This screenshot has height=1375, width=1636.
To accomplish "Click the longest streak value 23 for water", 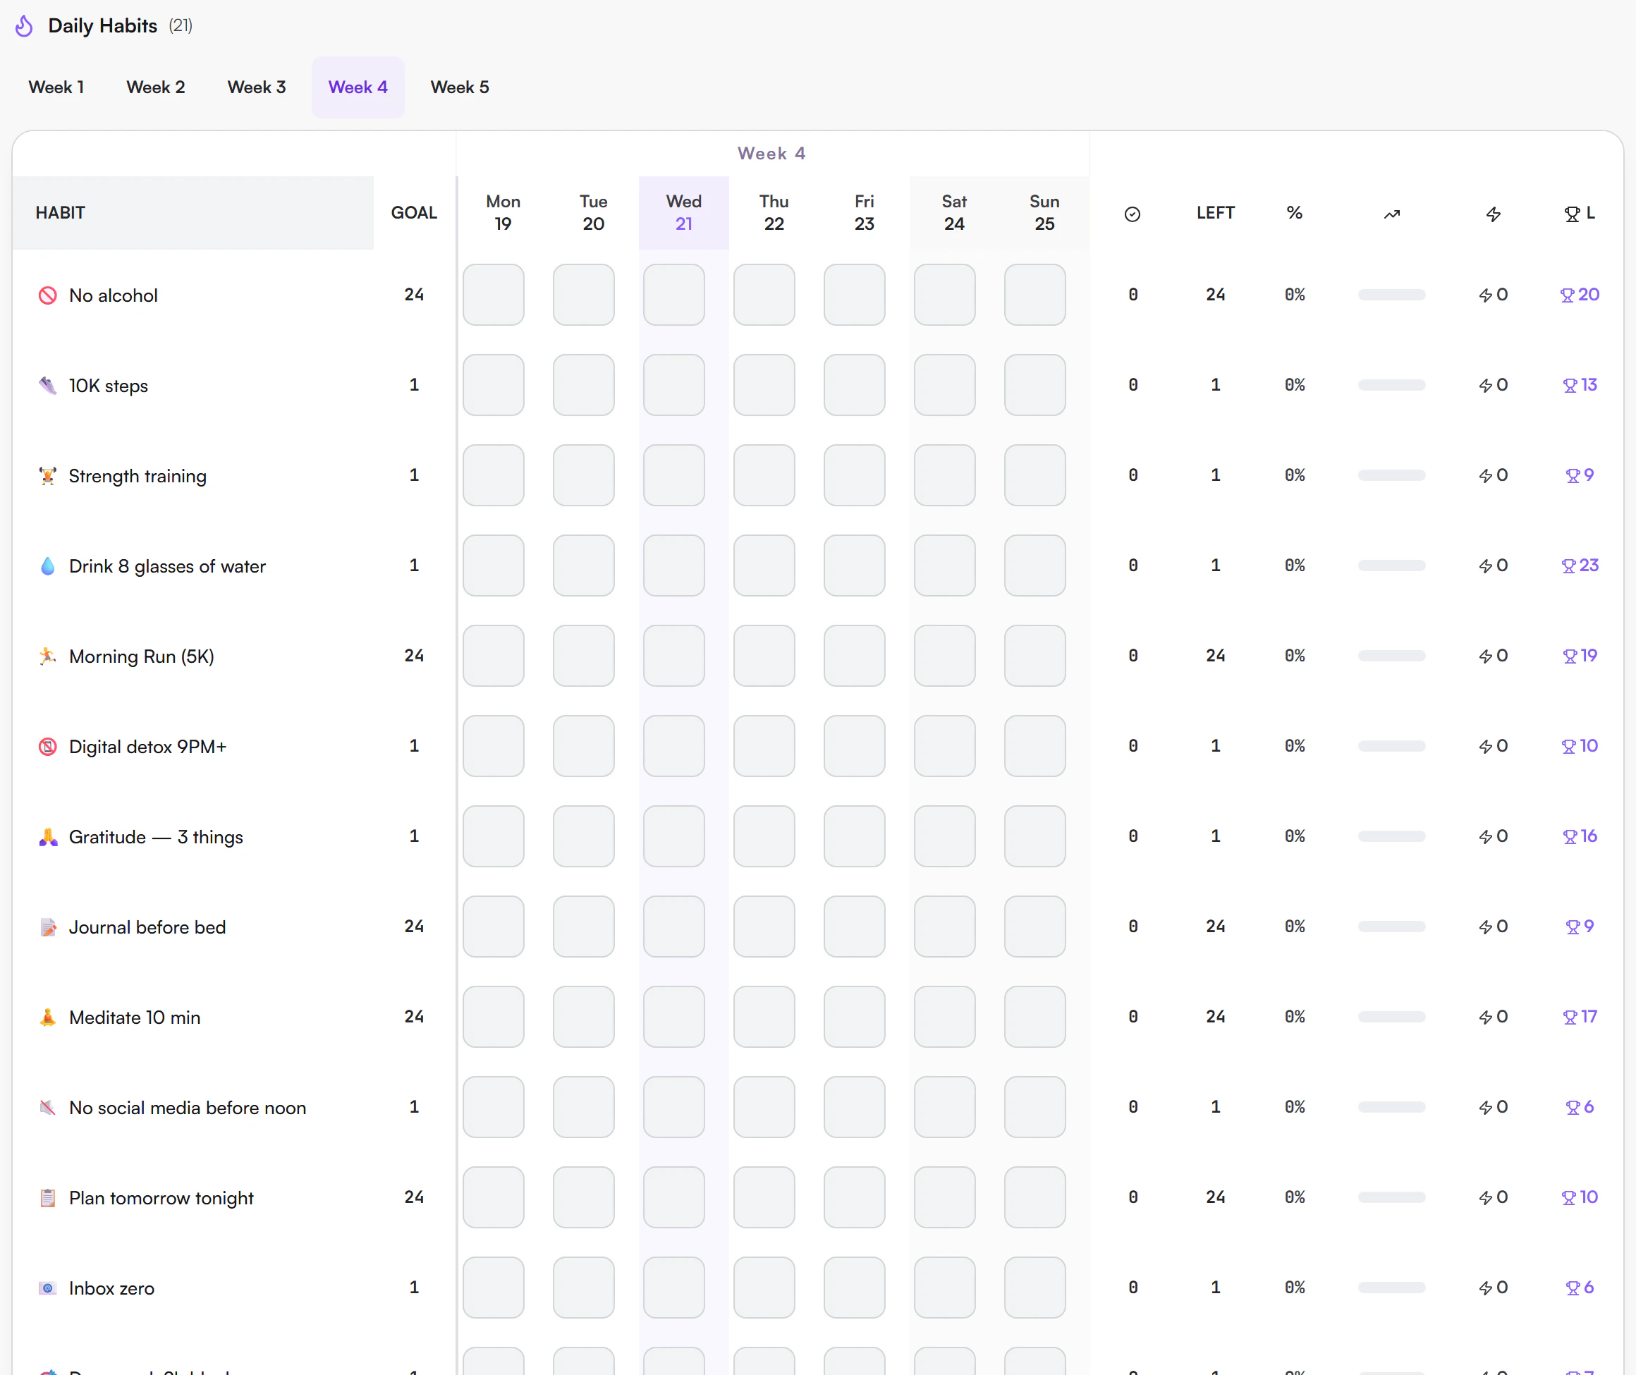I will tap(1580, 565).
